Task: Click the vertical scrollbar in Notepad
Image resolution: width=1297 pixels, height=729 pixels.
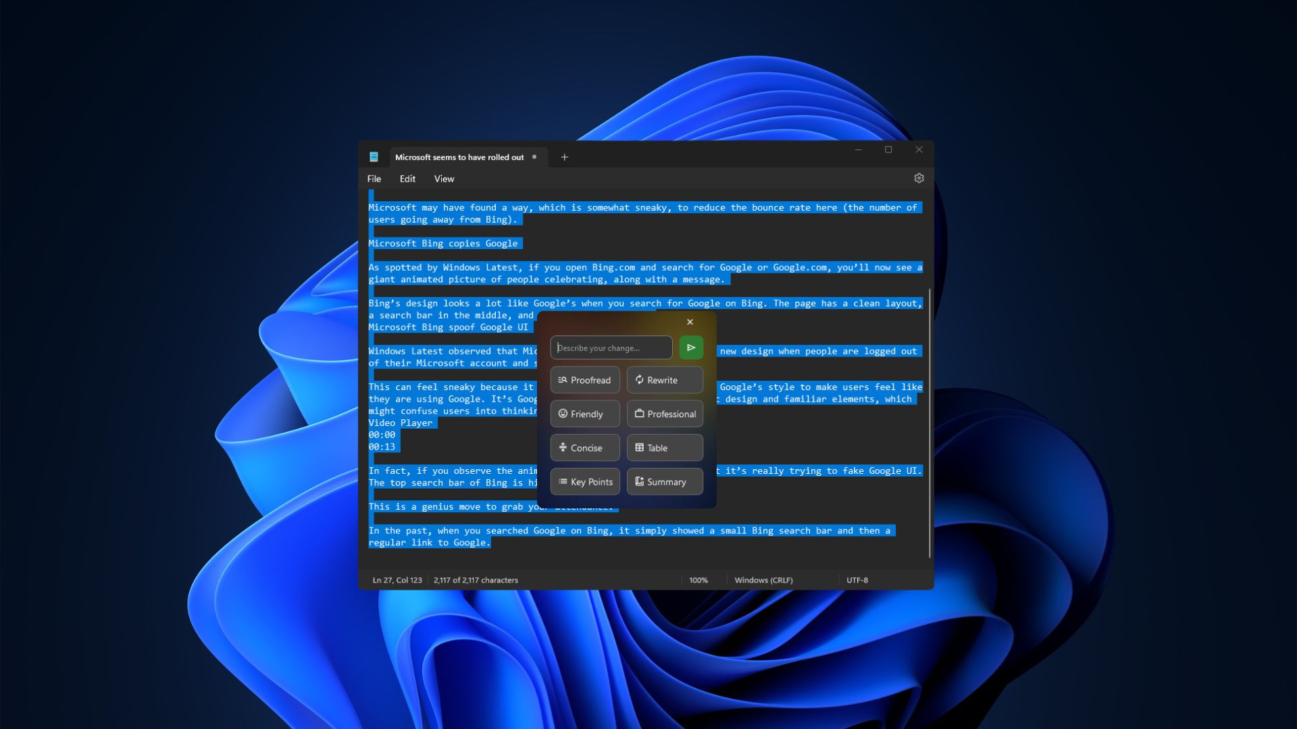Action: coord(930,423)
